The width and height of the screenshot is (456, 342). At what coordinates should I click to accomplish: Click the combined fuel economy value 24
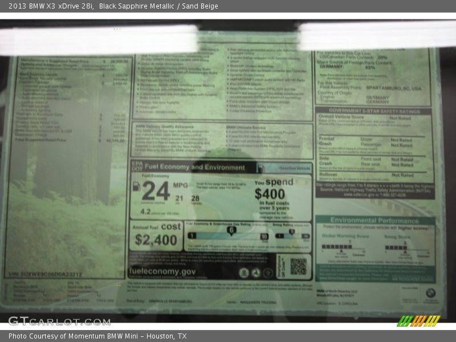(x=156, y=191)
